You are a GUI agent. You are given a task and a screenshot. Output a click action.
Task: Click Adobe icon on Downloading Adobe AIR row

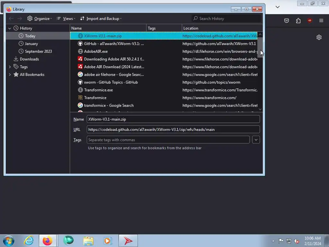pyautogui.click(x=80, y=59)
